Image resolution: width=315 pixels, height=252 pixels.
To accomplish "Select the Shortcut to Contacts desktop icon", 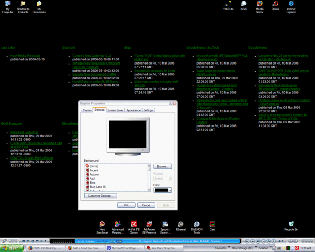I will click(23, 7).
